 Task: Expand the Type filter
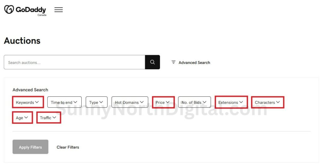pyautogui.click(x=96, y=102)
